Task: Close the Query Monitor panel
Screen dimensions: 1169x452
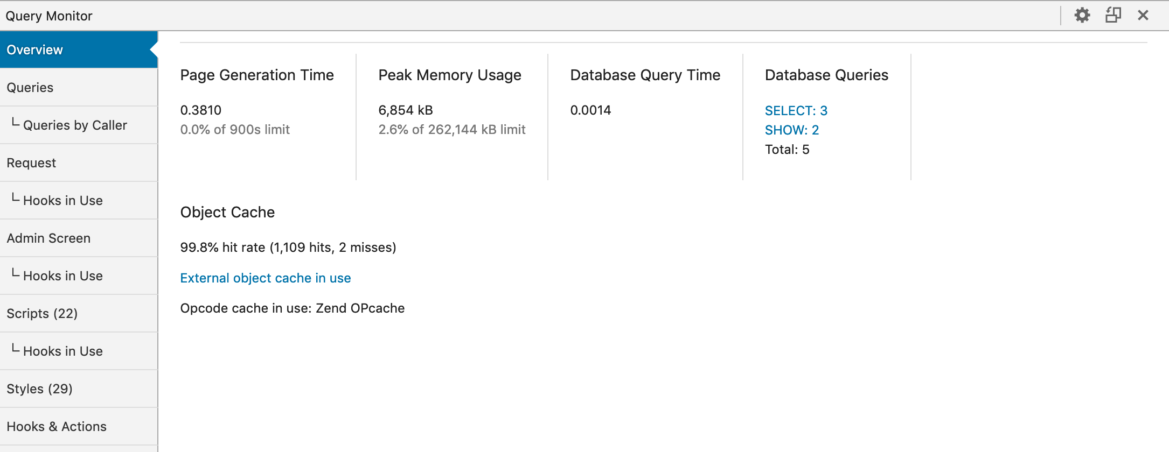Action: (1143, 15)
